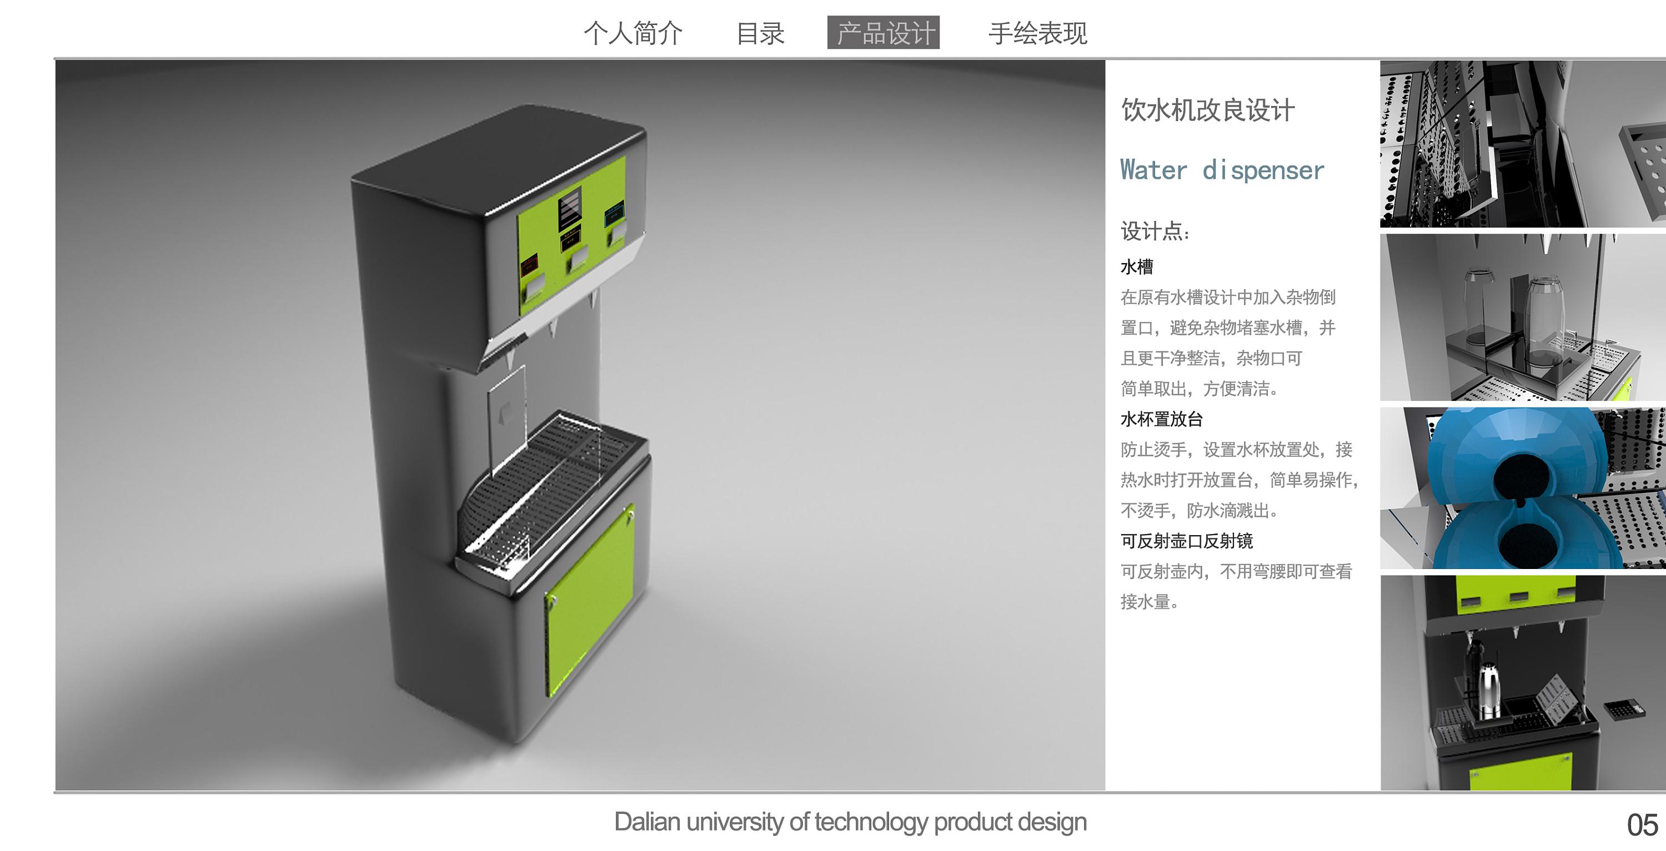
Task: Click the 设计点: label
Action: (1155, 231)
